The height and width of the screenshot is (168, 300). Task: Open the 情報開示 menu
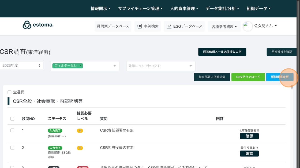coord(100,9)
